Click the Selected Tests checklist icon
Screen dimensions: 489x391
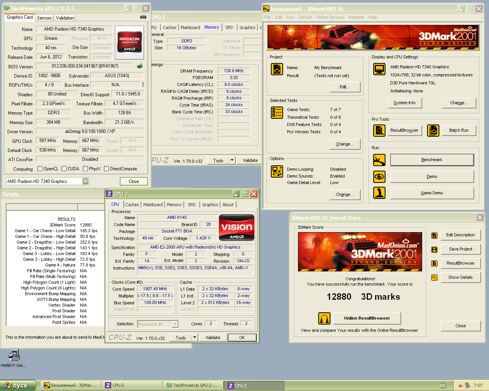(x=277, y=113)
